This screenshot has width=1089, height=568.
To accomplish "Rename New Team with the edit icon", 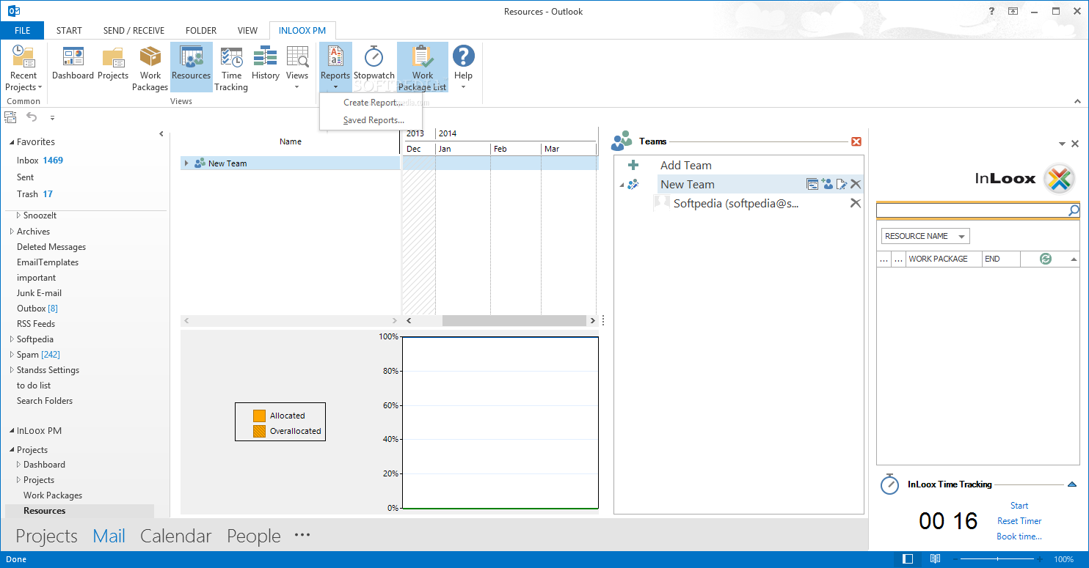I will [x=841, y=185].
